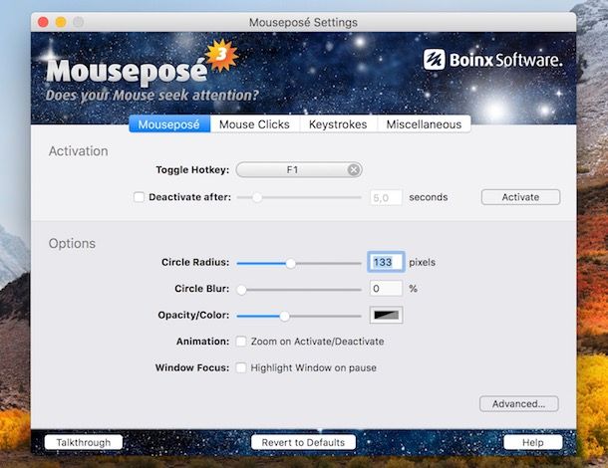The image size is (608, 468).
Task: Click the Opacity/Color slider knob
Action: click(x=284, y=316)
